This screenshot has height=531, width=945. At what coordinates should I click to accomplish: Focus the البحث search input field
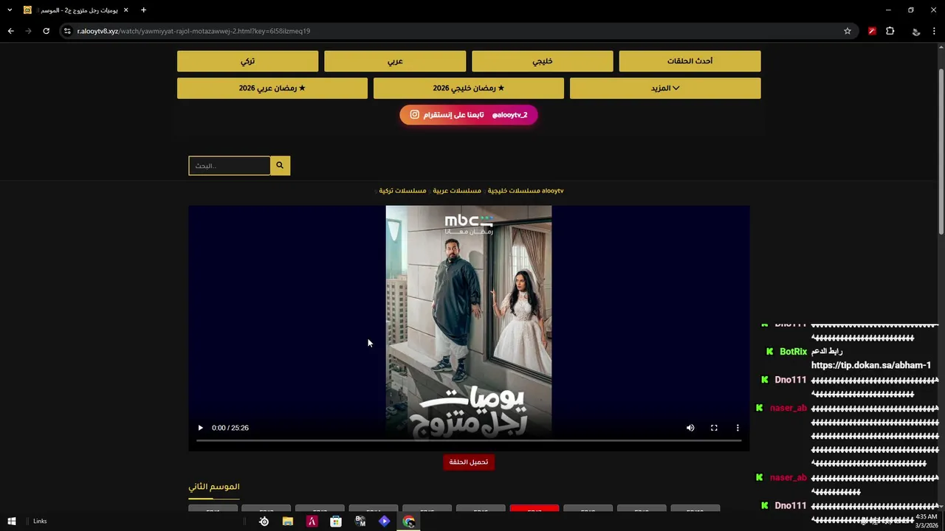point(229,165)
